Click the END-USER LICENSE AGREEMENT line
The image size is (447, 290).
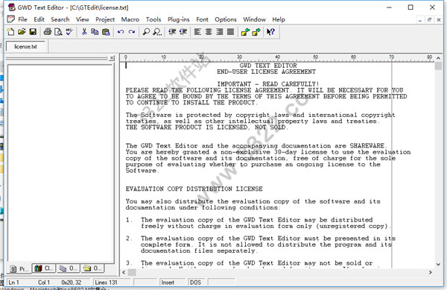pyautogui.click(x=266, y=72)
